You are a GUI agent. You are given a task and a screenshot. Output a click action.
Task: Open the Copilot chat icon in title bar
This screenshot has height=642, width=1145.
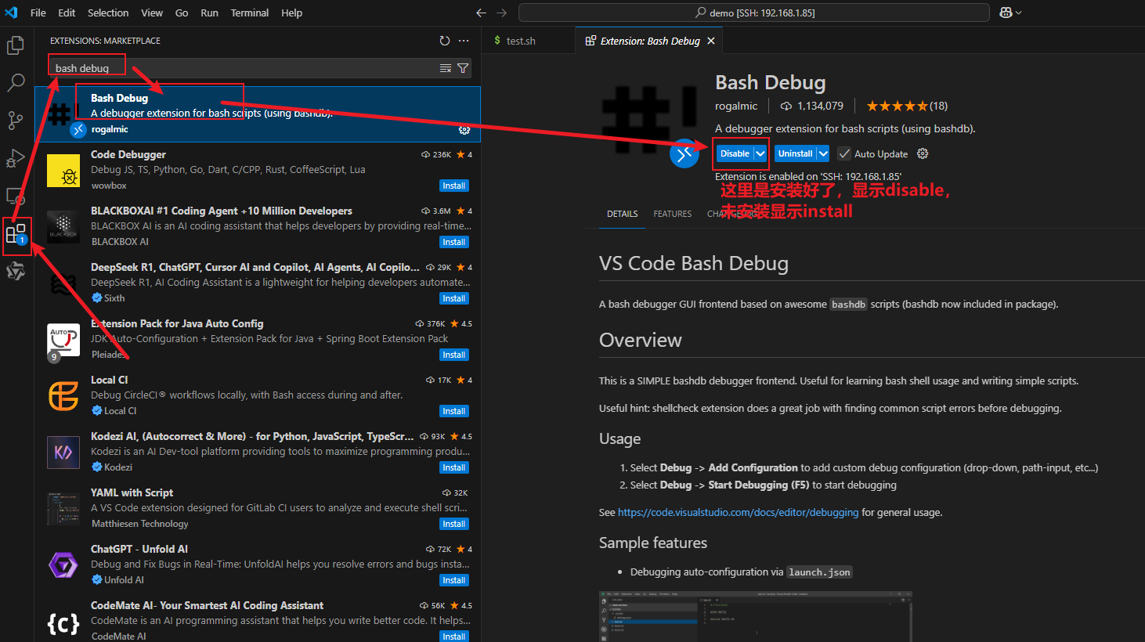[x=1006, y=13]
